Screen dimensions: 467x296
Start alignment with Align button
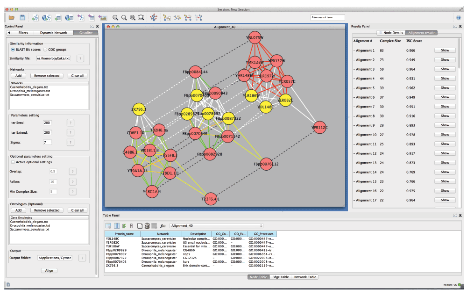tap(49, 271)
